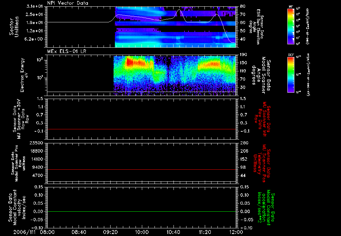Click the red 'MU Scanner Pos Telemetry' label
Screen dimensions: 341x236
click(262, 163)
